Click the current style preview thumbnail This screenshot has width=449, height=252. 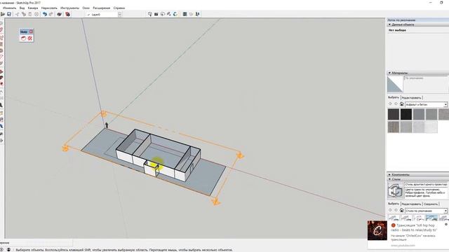coord(395,190)
